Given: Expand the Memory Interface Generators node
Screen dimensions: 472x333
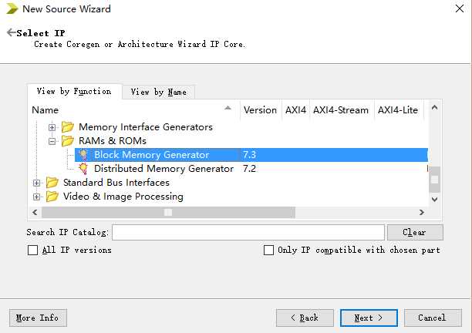Looking at the screenshot, I should [52, 127].
